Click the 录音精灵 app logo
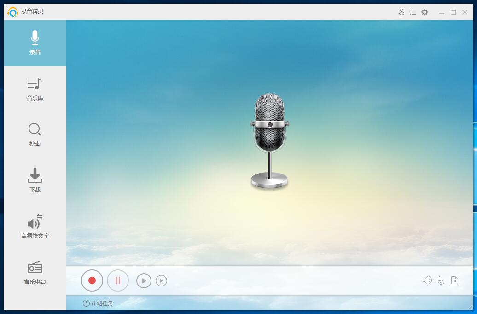 pyautogui.click(x=13, y=12)
